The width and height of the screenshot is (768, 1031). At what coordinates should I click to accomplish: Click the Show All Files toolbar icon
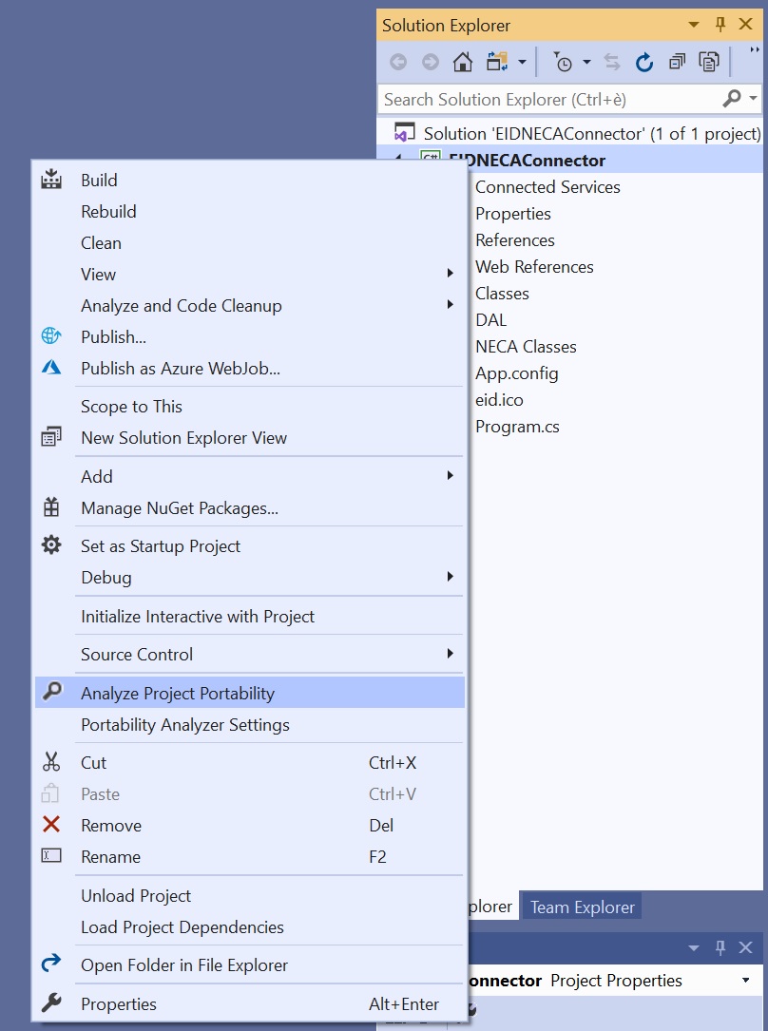click(709, 63)
